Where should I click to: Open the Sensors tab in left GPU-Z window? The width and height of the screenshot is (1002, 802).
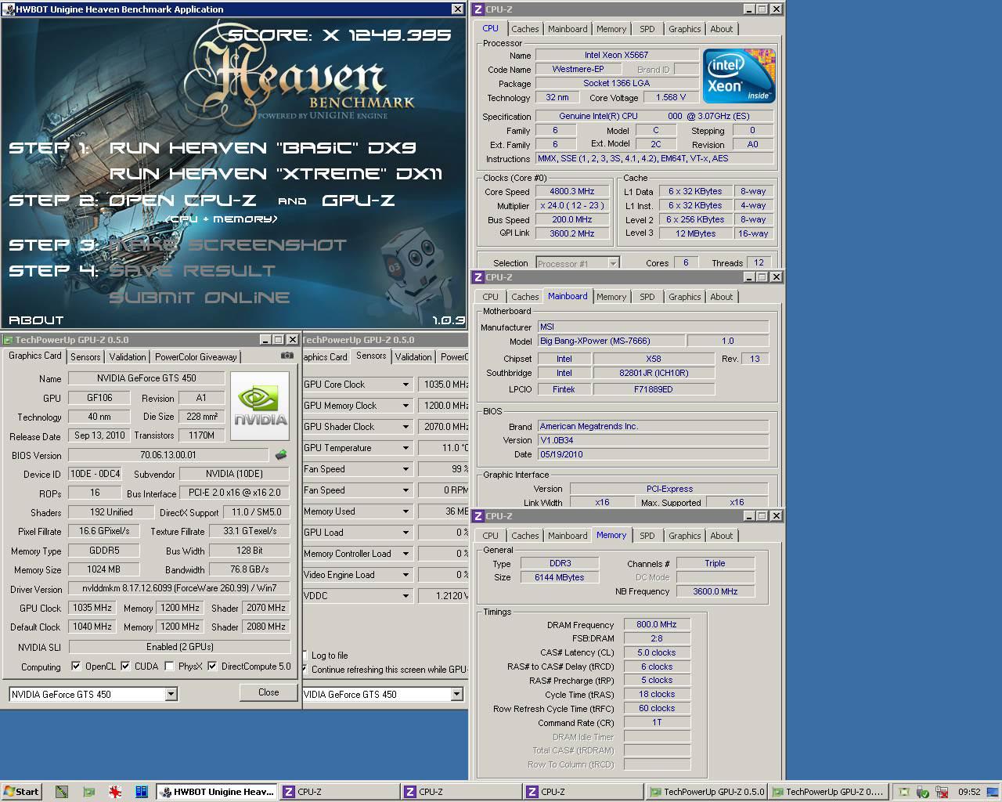point(85,356)
